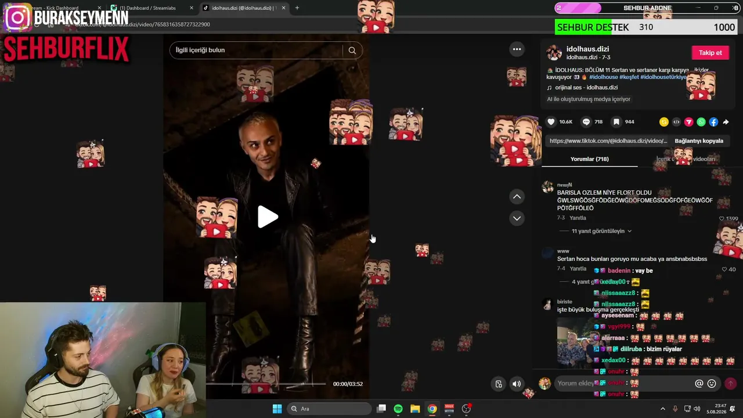Share the video on WhatsApp

(x=701, y=122)
